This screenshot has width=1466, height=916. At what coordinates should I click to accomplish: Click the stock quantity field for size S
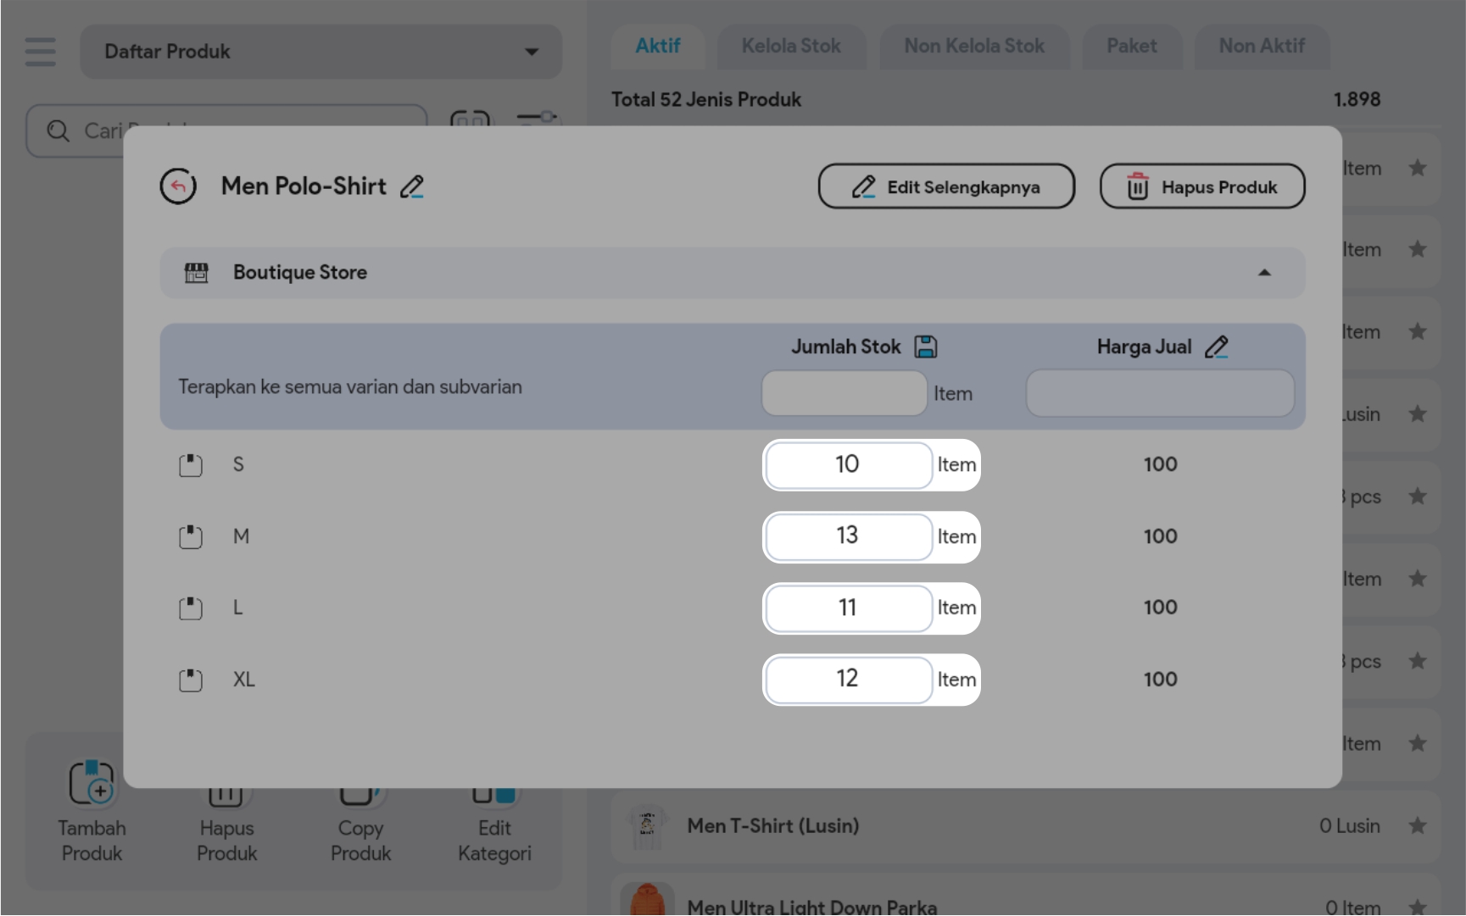click(848, 464)
